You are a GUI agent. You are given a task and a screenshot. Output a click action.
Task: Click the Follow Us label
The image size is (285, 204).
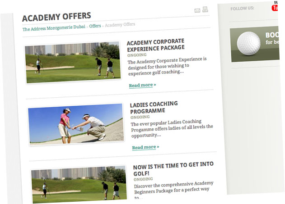tap(242, 9)
